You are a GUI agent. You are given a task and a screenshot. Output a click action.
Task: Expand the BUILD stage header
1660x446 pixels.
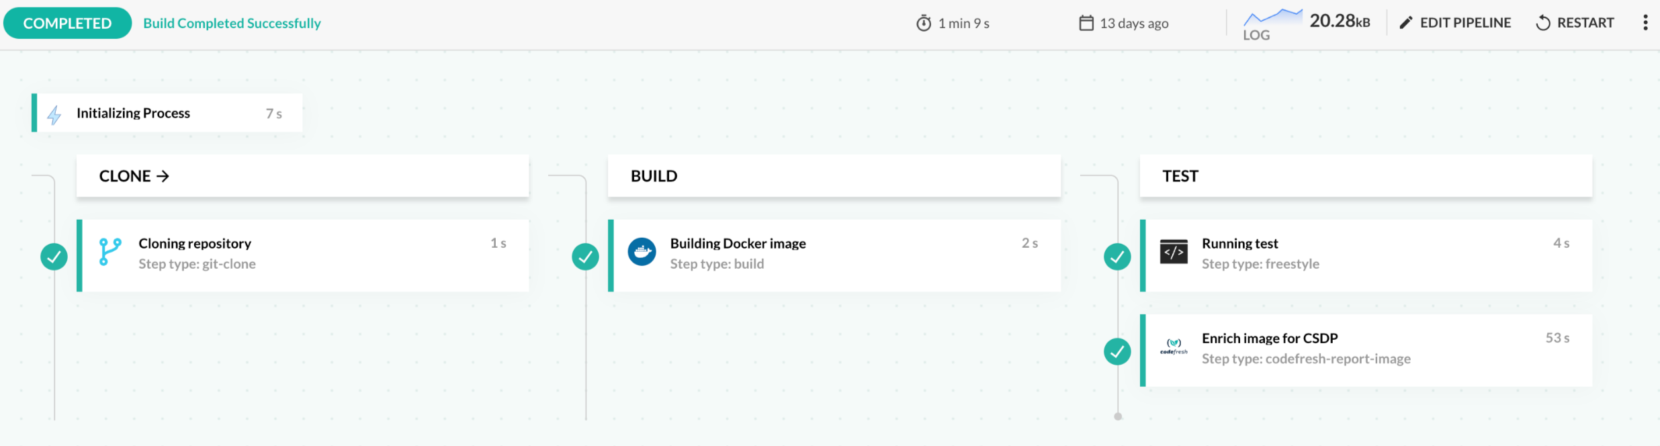pyautogui.click(x=834, y=176)
